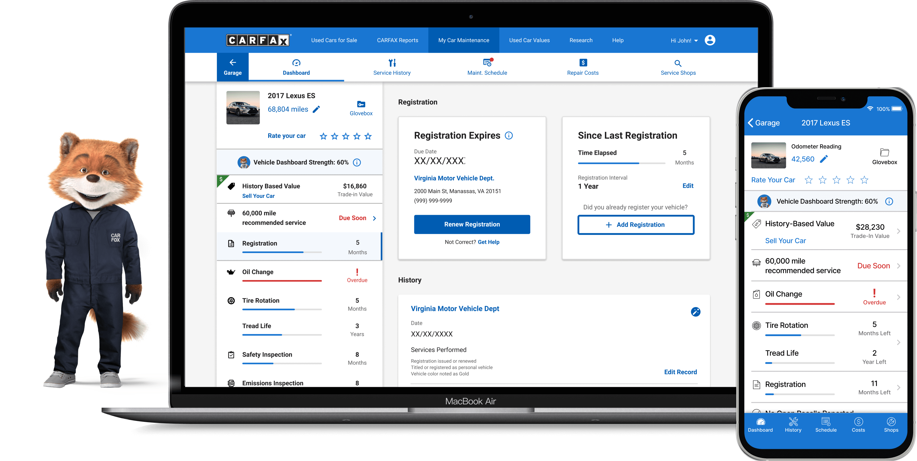Open Service Shops search icon

click(678, 63)
